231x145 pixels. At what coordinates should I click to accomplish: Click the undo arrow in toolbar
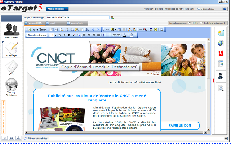pyautogui.click(x=93, y=29)
